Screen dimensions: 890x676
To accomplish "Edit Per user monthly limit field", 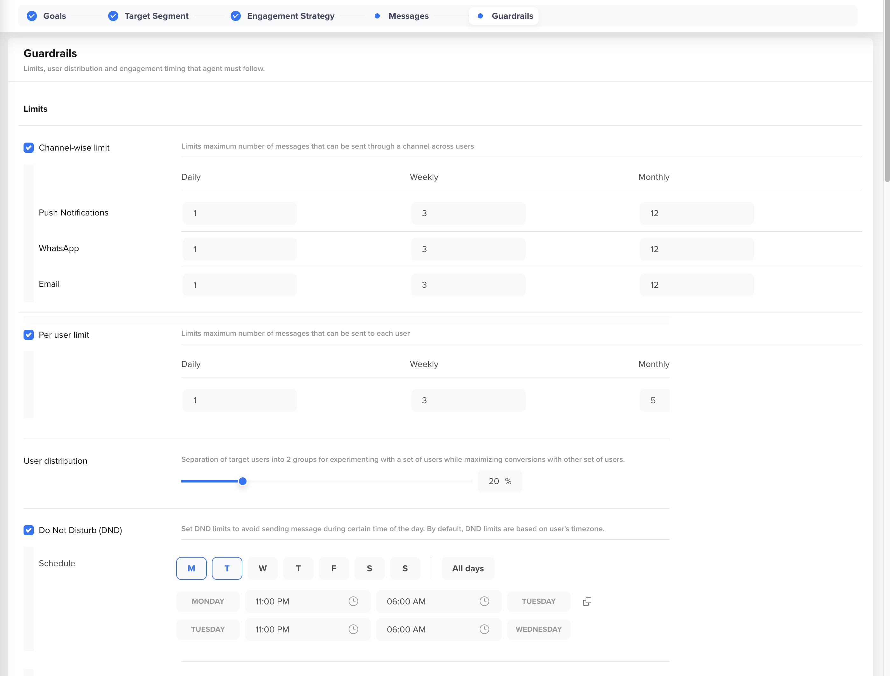I will click(655, 400).
